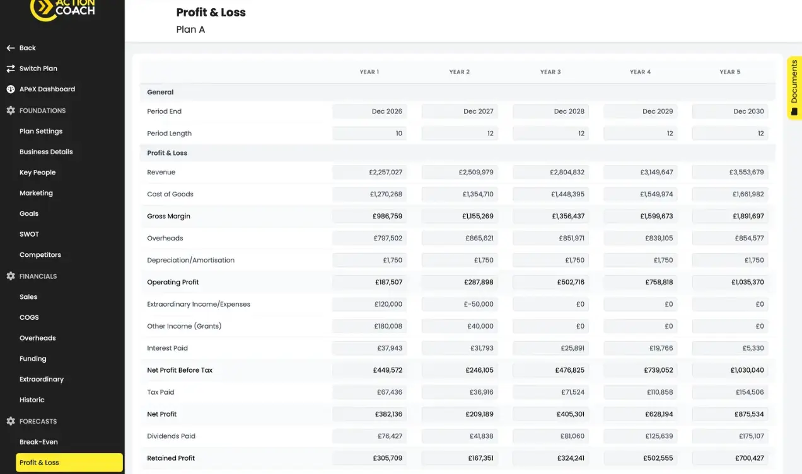Open Business Details page

[x=46, y=152]
